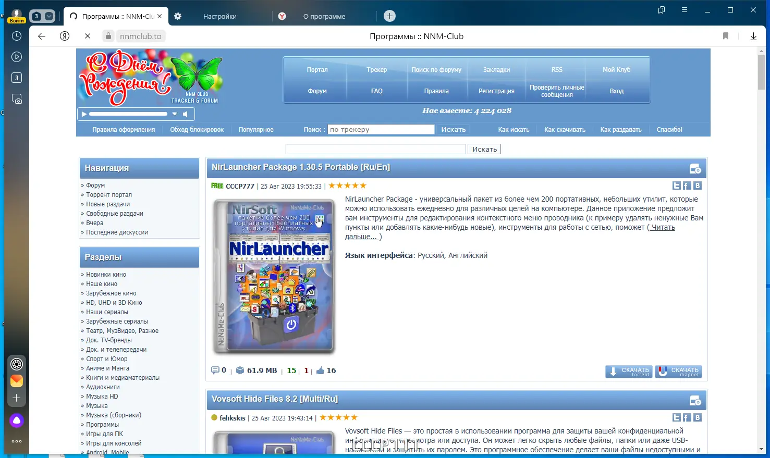The height and width of the screenshot is (458, 770).
Task: Open the film-reel icon in the sidebar
Action: [x=17, y=364]
